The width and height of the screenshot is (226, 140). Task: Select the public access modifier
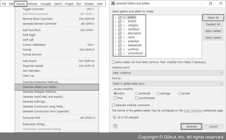pyautogui.click(x=115, y=94)
